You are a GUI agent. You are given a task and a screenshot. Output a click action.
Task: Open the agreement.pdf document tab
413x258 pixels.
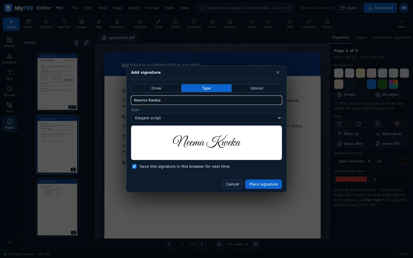click(118, 38)
